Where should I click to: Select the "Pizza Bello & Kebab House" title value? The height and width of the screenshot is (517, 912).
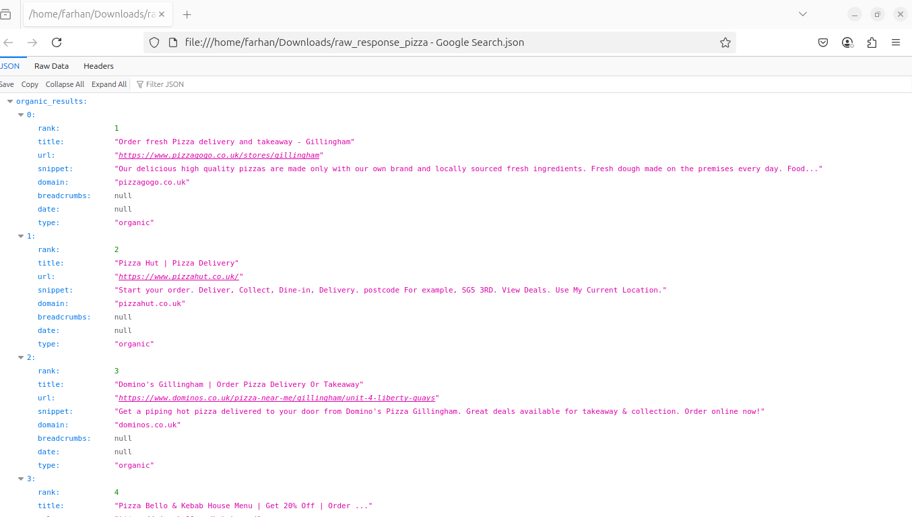(243, 506)
